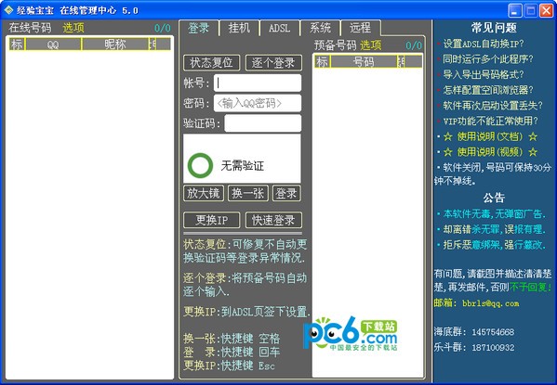Viewport: 557px width, 385px height.
Task: Switch to the ADSL tab
Action: [279, 28]
